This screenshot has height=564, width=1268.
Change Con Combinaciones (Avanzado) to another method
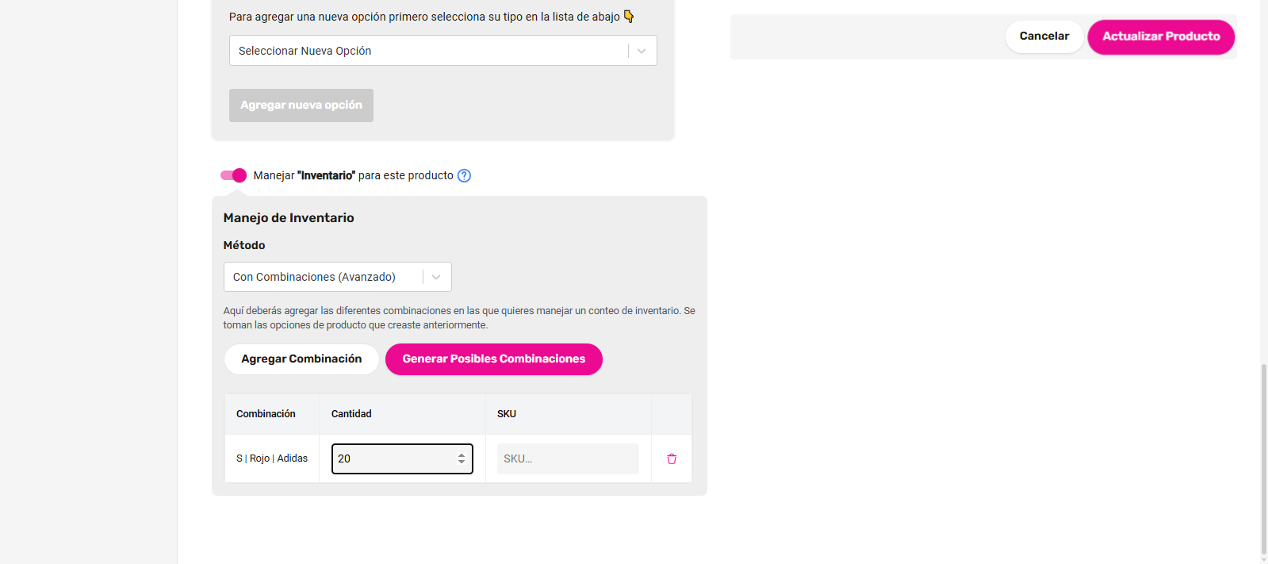click(333, 276)
